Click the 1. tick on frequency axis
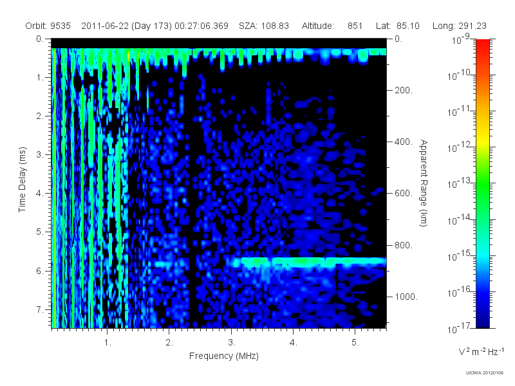The height and width of the screenshot is (386, 515). coord(108,343)
